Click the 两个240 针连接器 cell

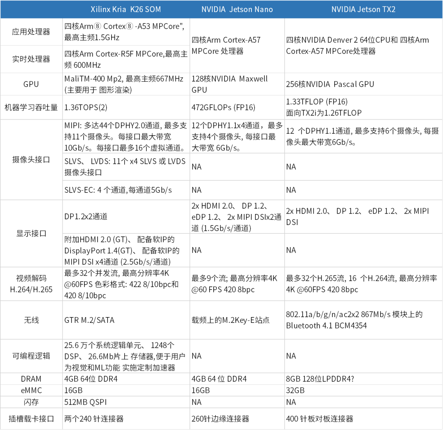point(126,419)
